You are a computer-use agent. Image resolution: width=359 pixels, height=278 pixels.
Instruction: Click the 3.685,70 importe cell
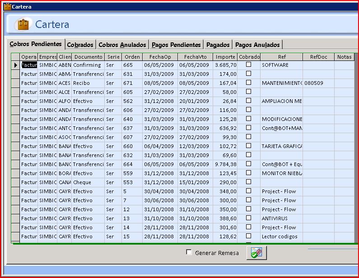coord(225,65)
